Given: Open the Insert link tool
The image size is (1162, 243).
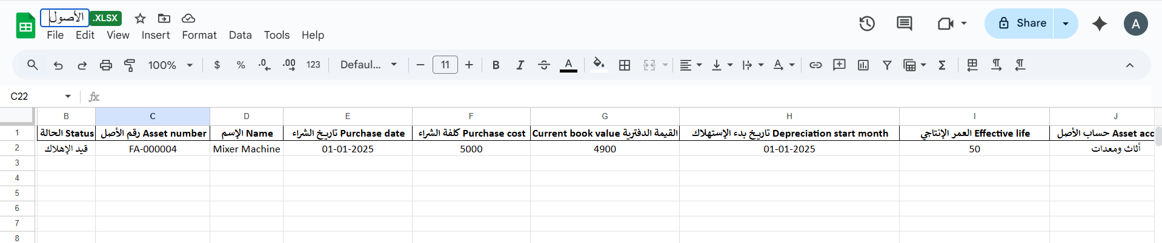Looking at the screenshot, I should point(815,65).
